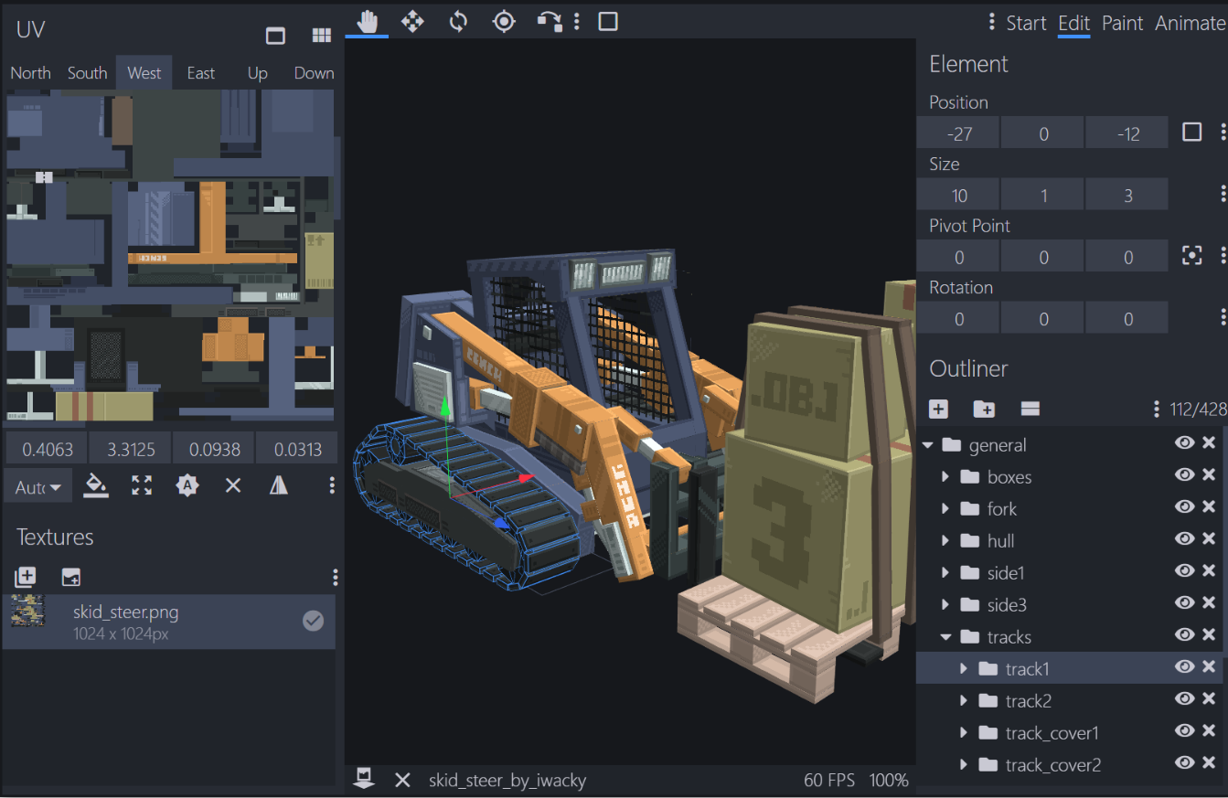The width and height of the screenshot is (1228, 798).
Task: Click the UV mirror icon
Action: 279,486
